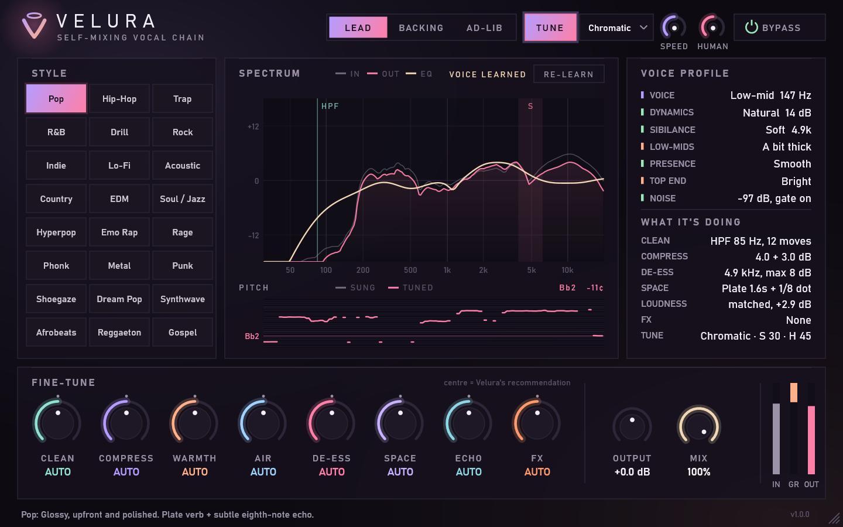843x527 pixels.
Task: Click the IN level meter
Action: coord(776,429)
